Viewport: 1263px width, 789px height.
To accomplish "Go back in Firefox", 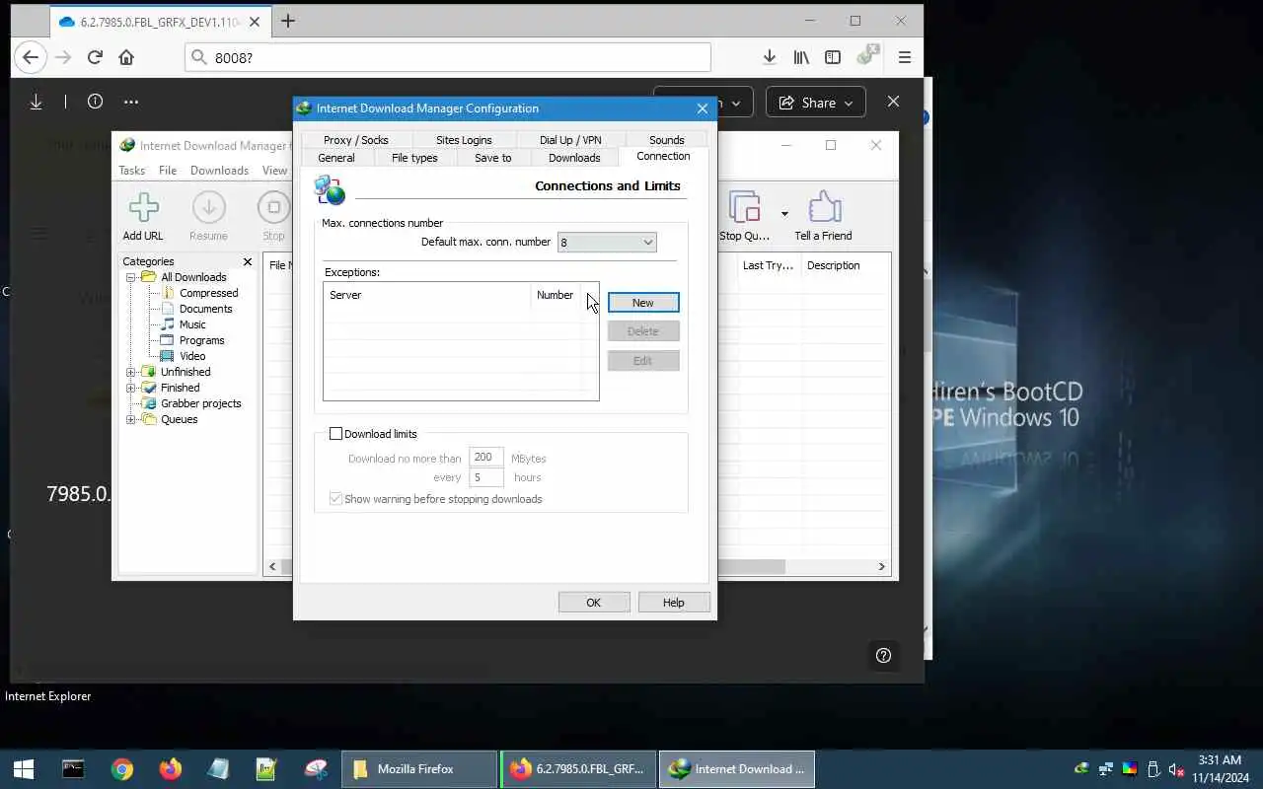I will 31,57.
